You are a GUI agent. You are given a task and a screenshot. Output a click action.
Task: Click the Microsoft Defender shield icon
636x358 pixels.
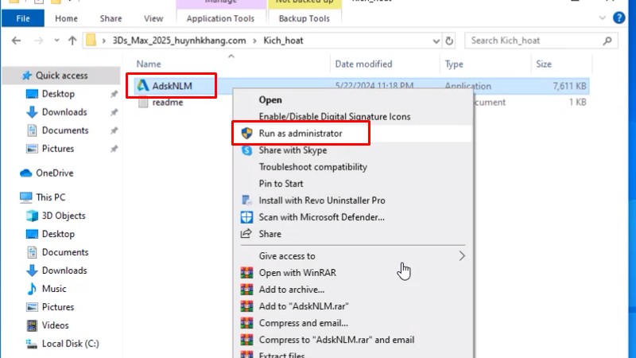click(246, 217)
